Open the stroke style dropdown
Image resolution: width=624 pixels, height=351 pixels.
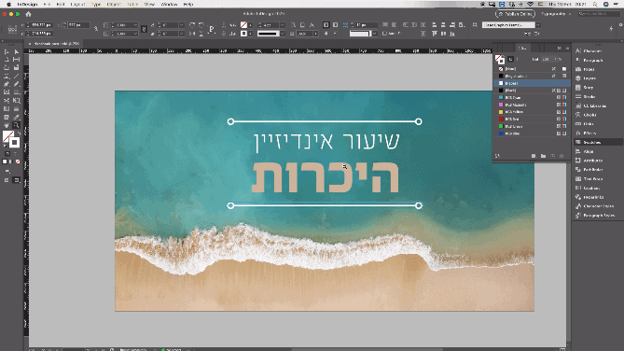click(x=283, y=34)
